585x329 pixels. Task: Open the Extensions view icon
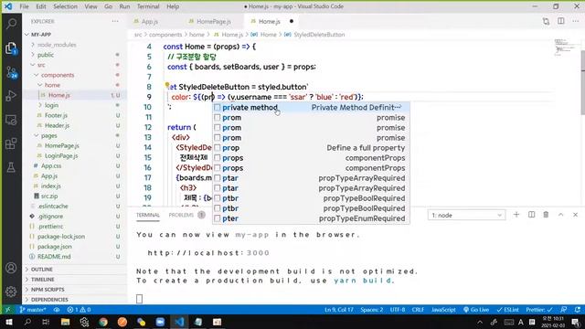coord(11,143)
